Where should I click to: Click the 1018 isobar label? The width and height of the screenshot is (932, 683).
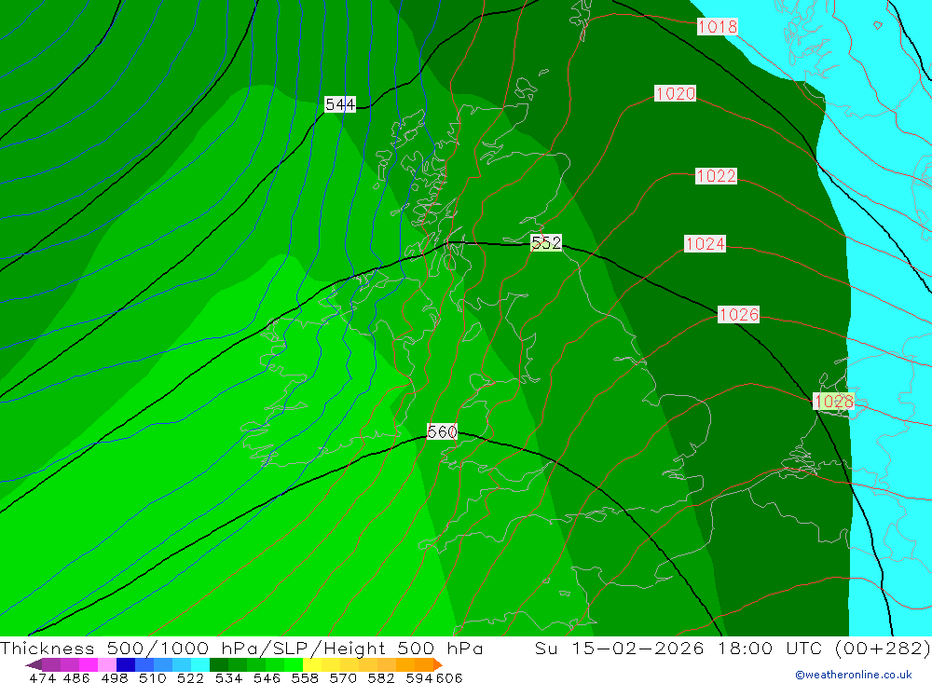click(x=718, y=26)
